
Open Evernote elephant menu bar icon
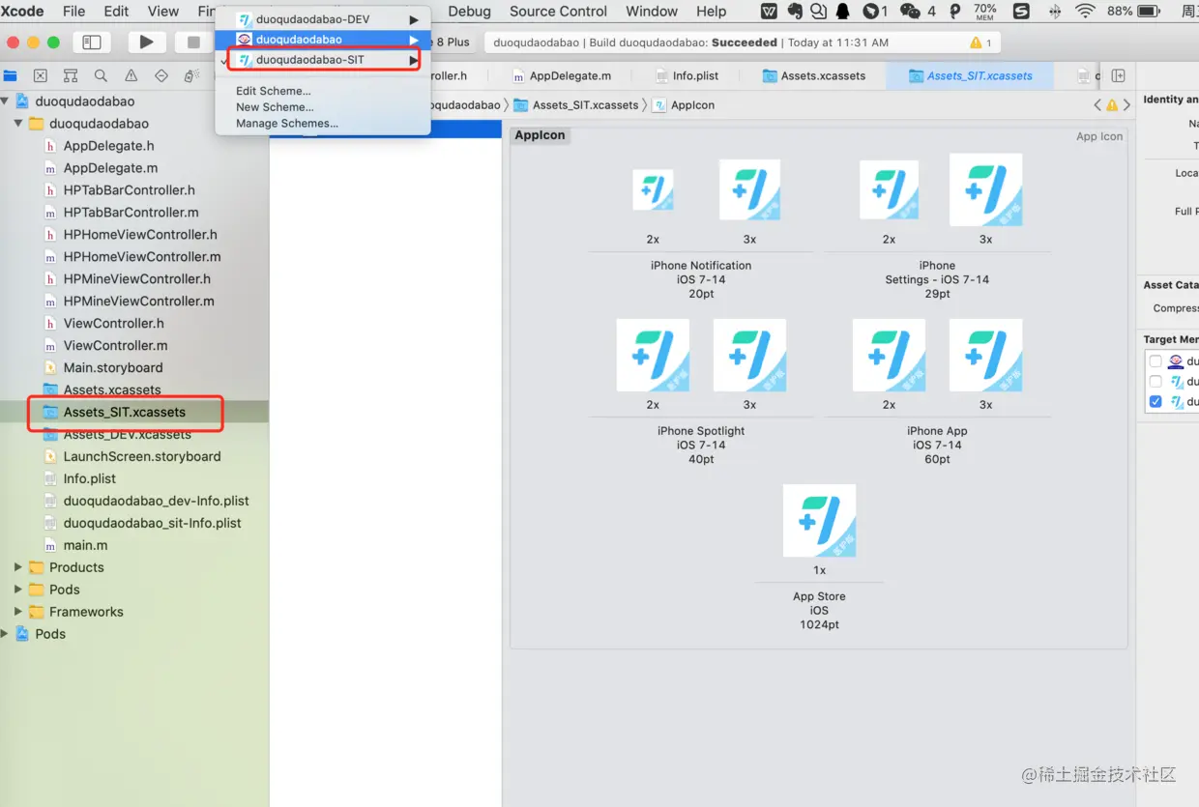click(x=795, y=12)
